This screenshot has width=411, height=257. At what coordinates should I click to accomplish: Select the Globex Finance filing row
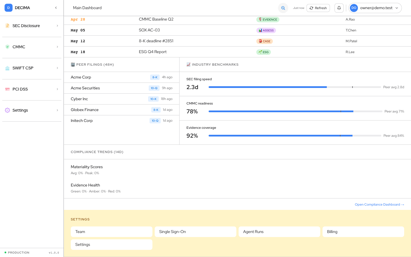[122, 110]
